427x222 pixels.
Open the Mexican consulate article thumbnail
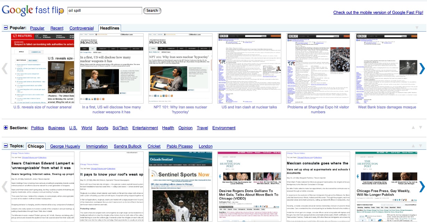click(318, 187)
